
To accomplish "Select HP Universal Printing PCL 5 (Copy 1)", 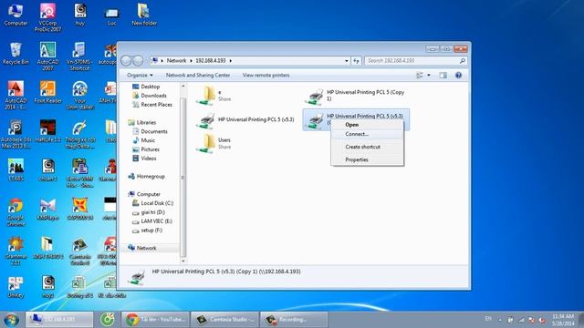I will coord(356,96).
